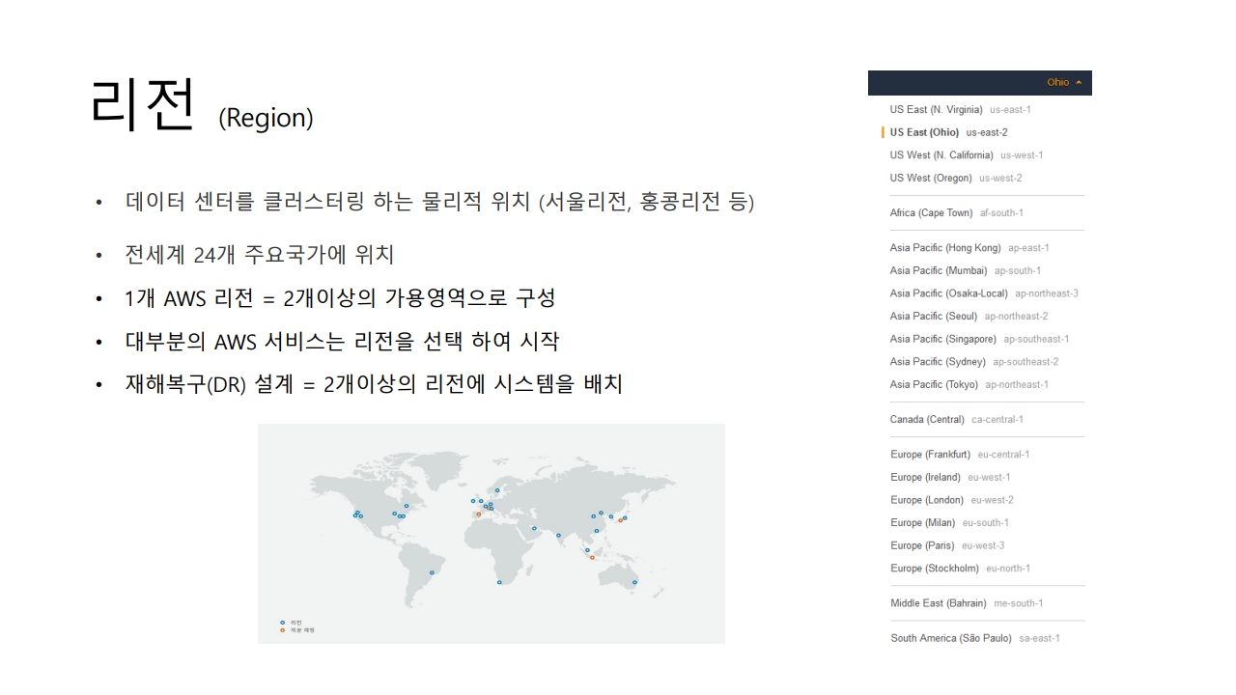Click the bullet about 전세계 24개 주요국가
Image resolution: width=1236 pixels, height=695 pixels.
coord(259,255)
